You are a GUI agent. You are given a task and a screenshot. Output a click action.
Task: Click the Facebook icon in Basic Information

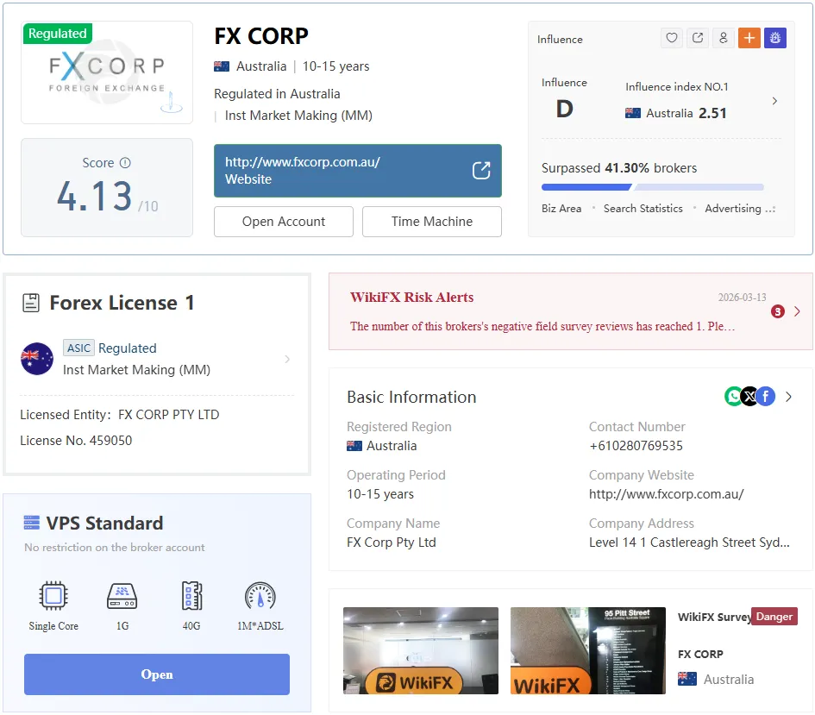point(766,397)
